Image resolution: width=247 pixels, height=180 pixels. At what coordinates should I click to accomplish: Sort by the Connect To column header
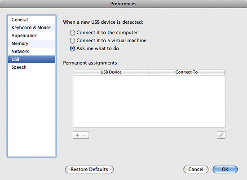click(x=187, y=72)
